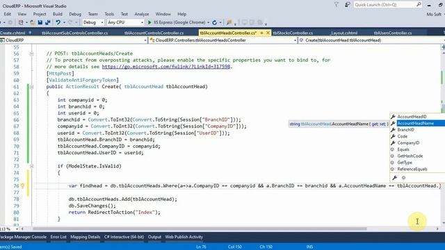This screenshot has height=250, width=445.
Task: Open the Error List panel tab
Action: point(58,237)
